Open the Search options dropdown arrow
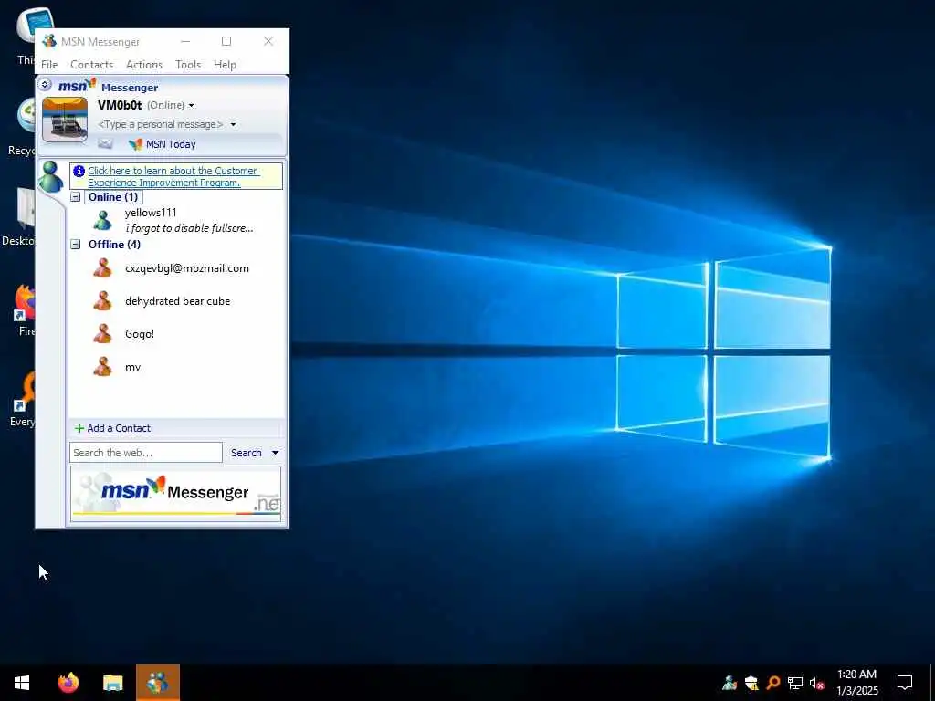 coord(275,453)
